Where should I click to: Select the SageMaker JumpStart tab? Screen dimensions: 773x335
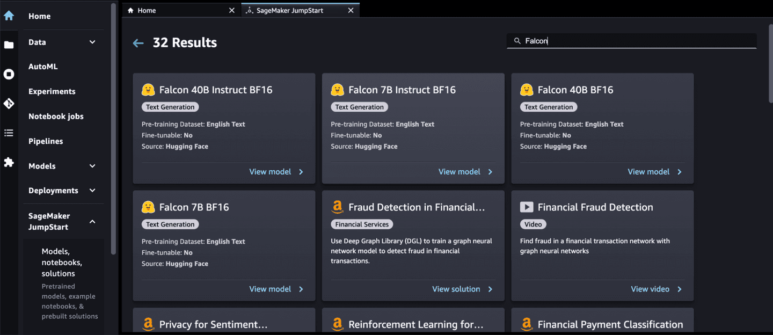(x=293, y=10)
